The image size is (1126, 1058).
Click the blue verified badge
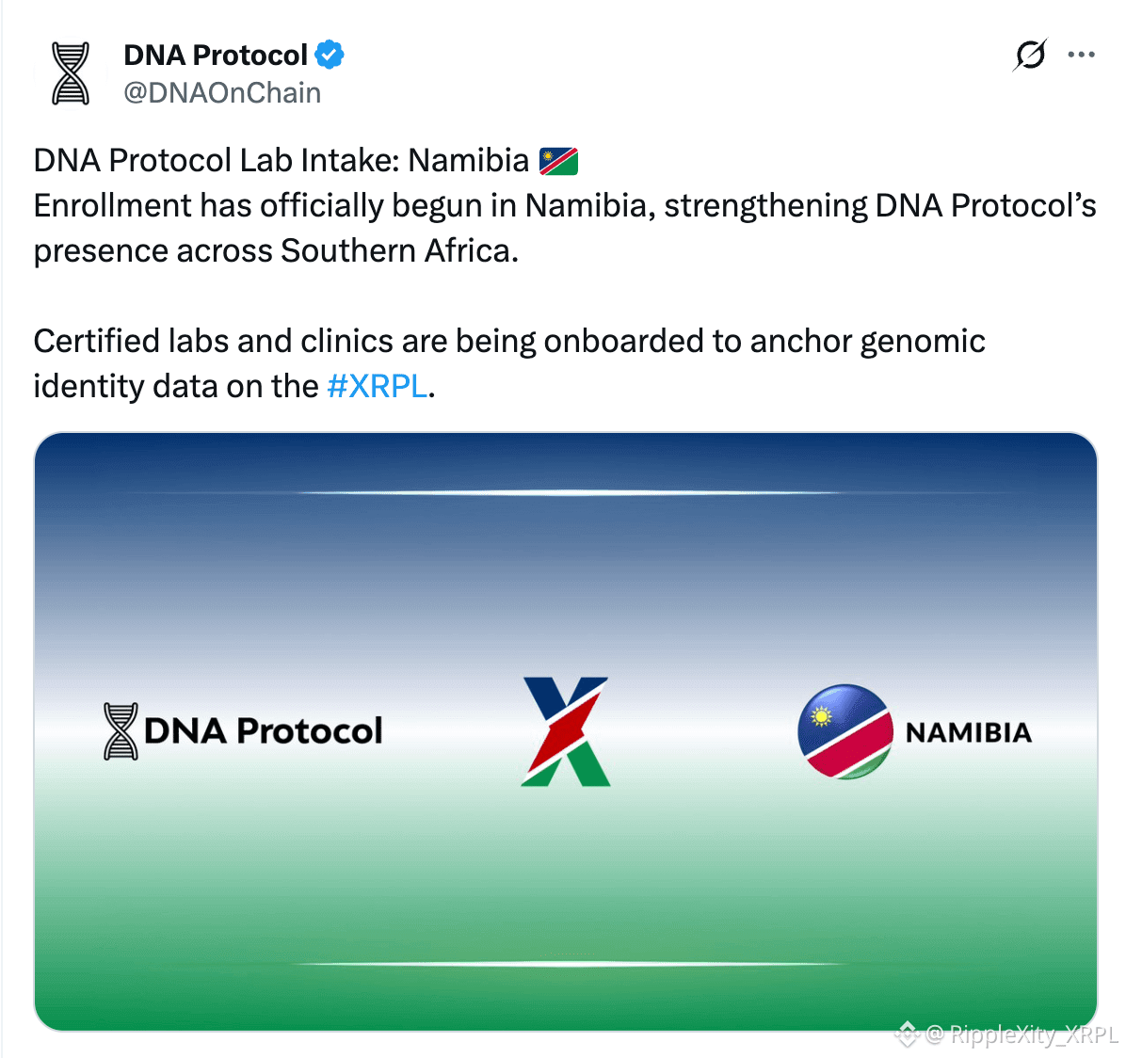(330, 55)
